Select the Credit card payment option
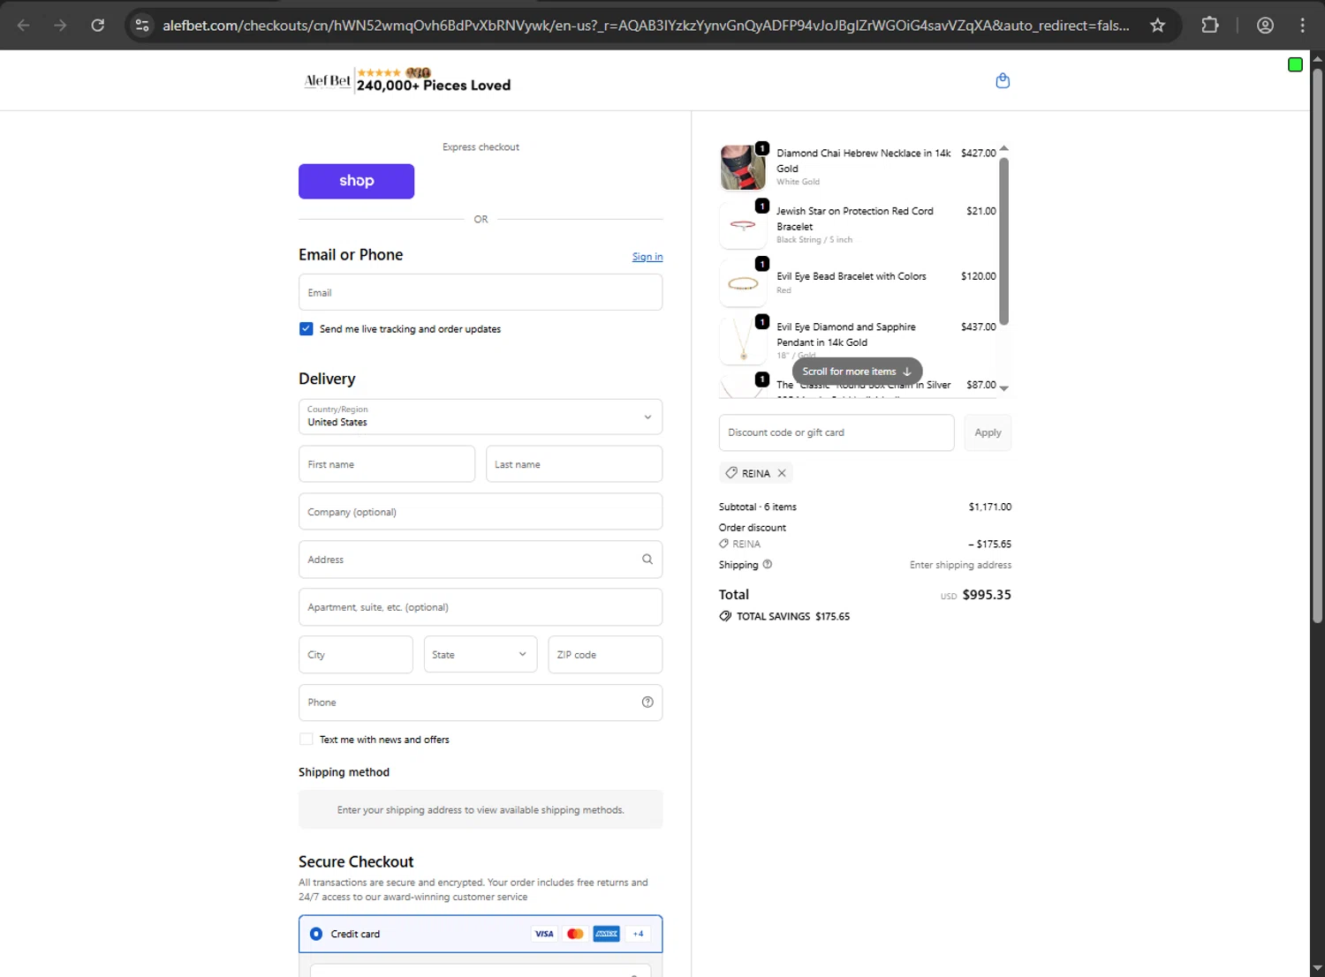This screenshot has height=977, width=1325. [x=316, y=934]
